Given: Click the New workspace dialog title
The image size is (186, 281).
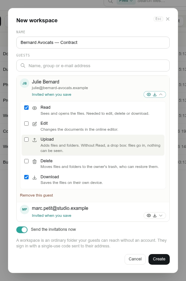Looking at the screenshot, I should (x=37, y=20).
